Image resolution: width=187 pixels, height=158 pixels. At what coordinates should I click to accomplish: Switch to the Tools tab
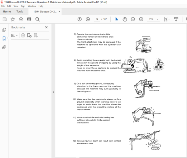(20, 12)
